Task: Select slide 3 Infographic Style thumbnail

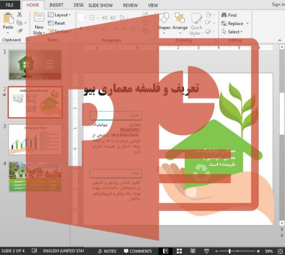Action: pos(35,140)
